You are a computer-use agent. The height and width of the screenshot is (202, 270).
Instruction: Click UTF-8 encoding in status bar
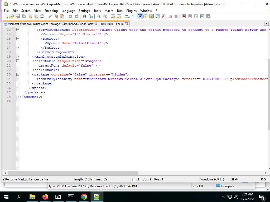234,179
